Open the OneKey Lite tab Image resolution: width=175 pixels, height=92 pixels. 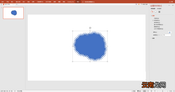70,2
